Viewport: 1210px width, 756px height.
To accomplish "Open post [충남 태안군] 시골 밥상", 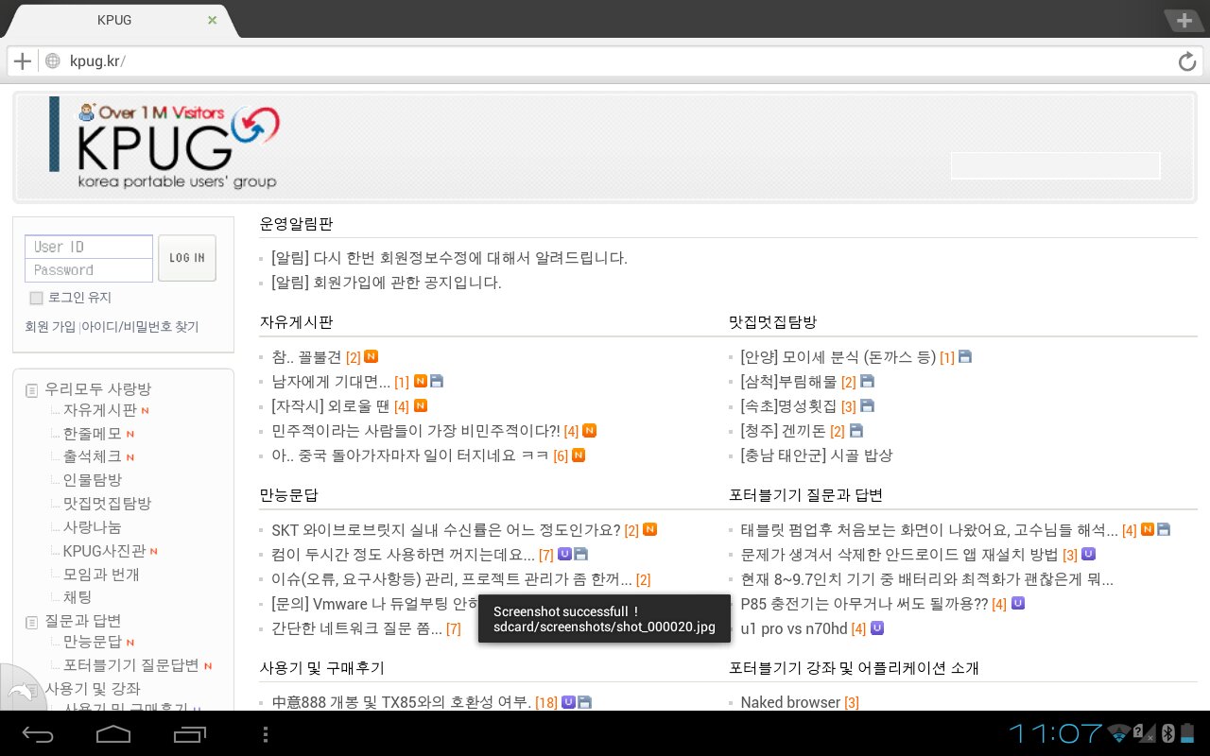I will pos(817,455).
